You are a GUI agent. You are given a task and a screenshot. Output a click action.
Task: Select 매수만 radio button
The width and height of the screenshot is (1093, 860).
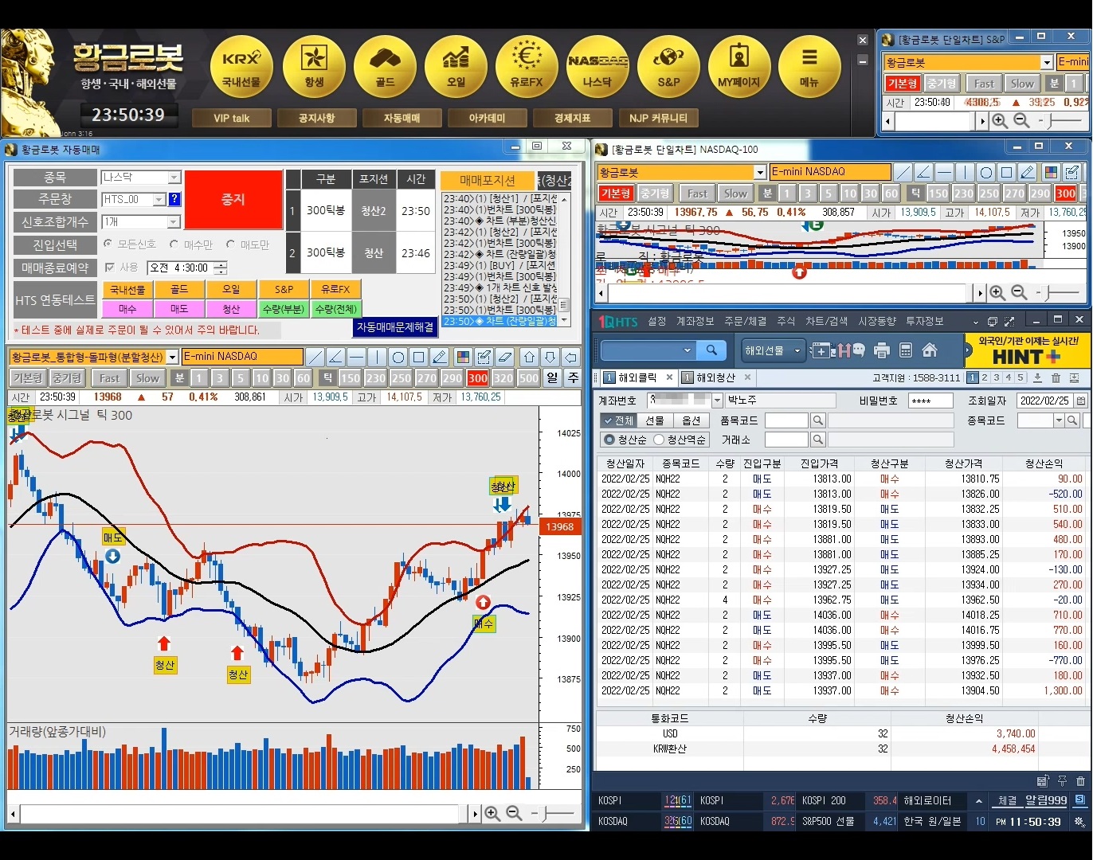[x=174, y=244]
